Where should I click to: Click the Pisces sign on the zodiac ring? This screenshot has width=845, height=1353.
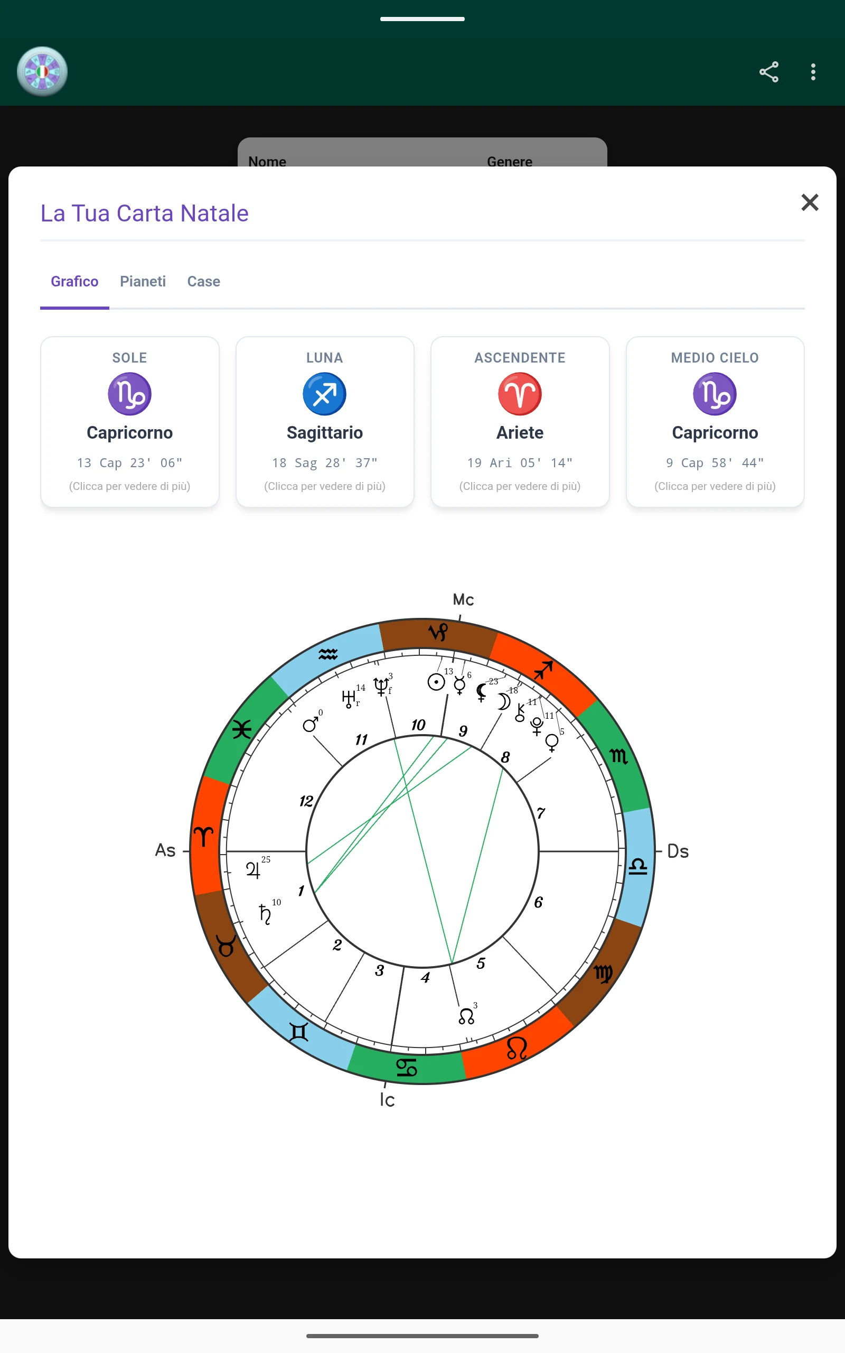click(x=241, y=729)
